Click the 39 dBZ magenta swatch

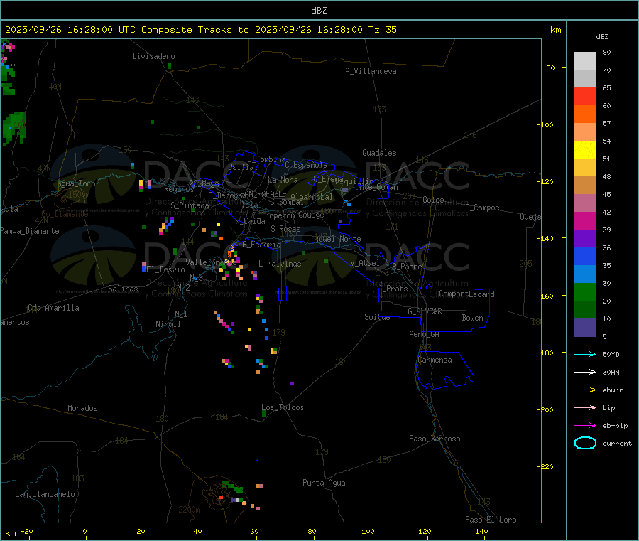pyautogui.click(x=585, y=220)
